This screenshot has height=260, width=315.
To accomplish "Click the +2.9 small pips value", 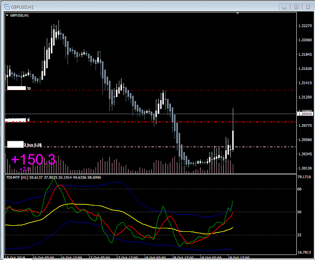I will [25, 169].
